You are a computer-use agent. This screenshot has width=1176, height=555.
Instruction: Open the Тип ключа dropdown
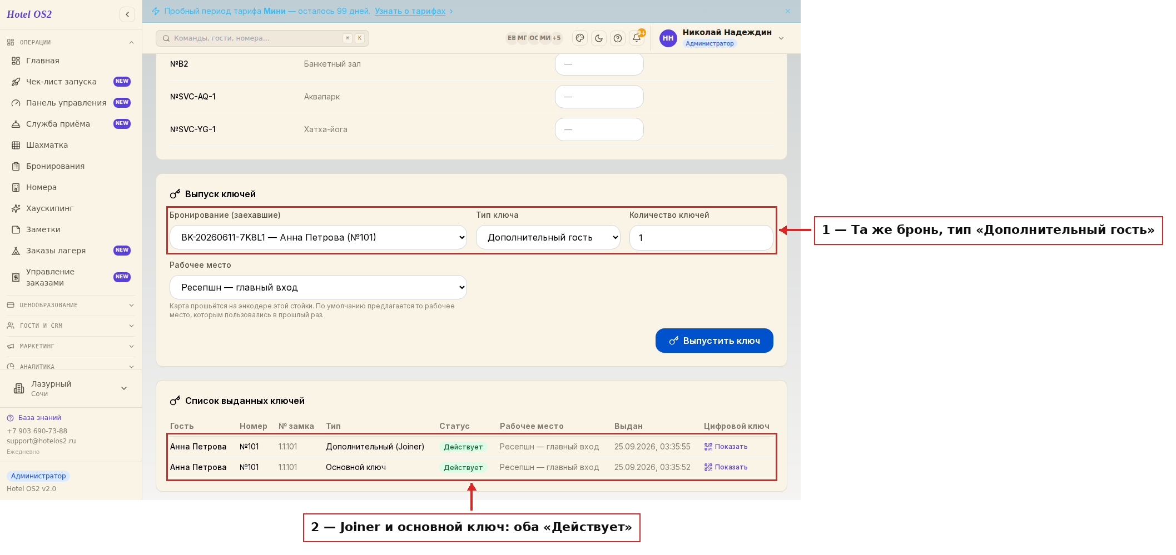click(548, 237)
